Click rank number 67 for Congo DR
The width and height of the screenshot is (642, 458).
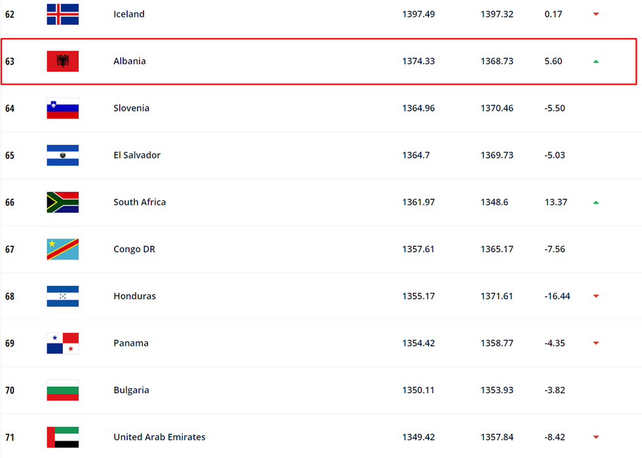pyautogui.click(x=10, y=250)
